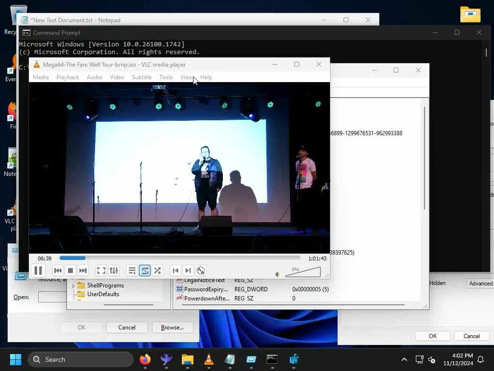Click OK in the properties dialog
This screenshot has height=371, width=494.
(433, 336)
